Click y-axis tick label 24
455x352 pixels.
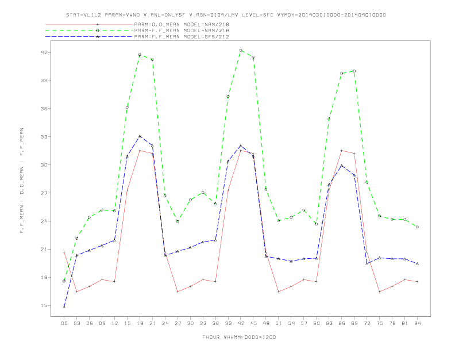click(x=44, y=221)
